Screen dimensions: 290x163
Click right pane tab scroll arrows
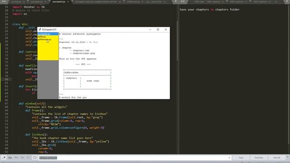183,1
